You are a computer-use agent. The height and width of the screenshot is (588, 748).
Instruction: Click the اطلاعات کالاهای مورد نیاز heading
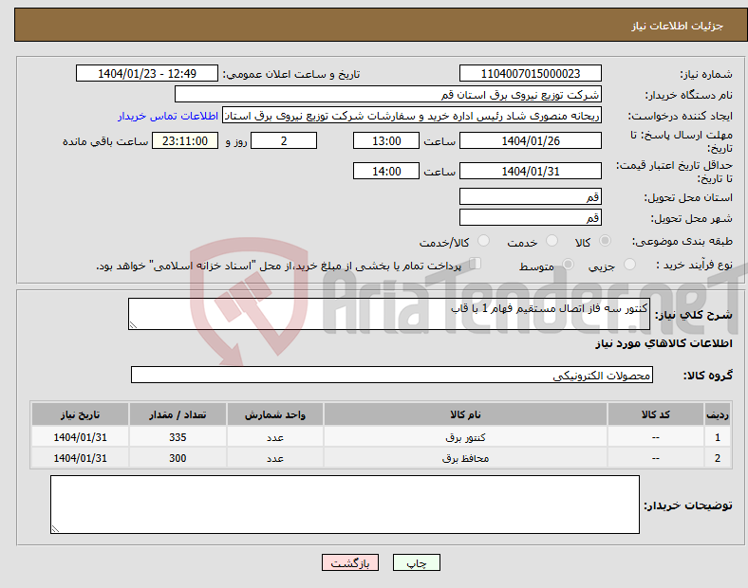pos(664,343)
